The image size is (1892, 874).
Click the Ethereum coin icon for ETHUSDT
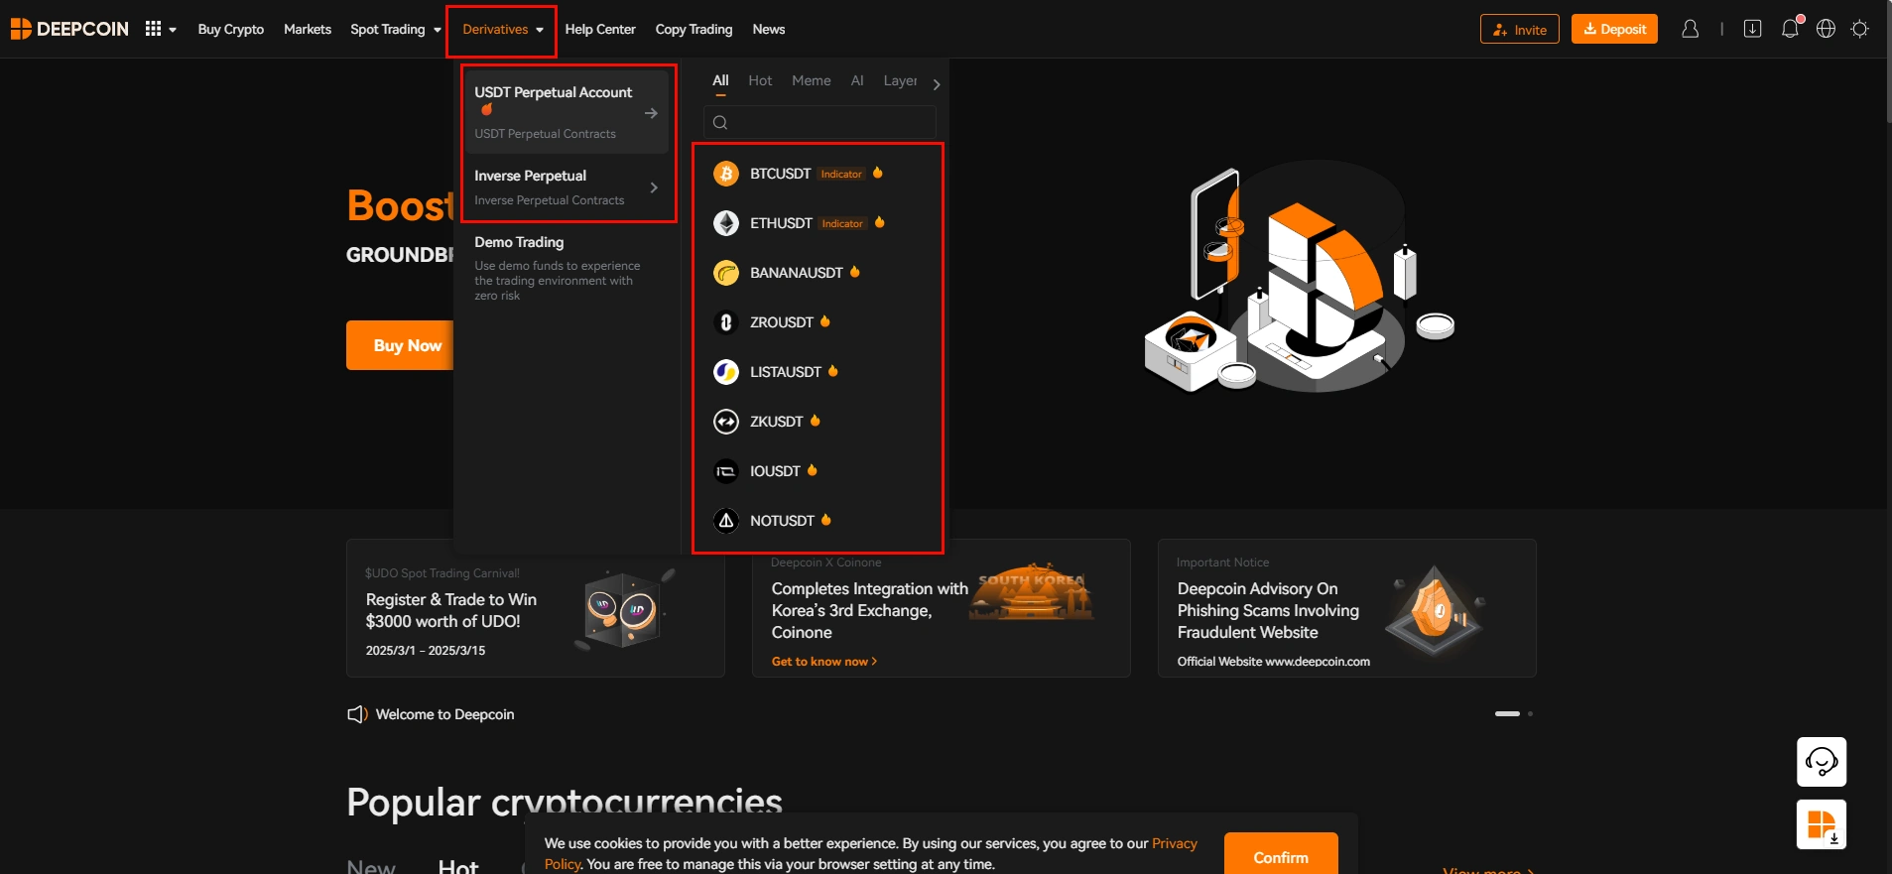726,223
